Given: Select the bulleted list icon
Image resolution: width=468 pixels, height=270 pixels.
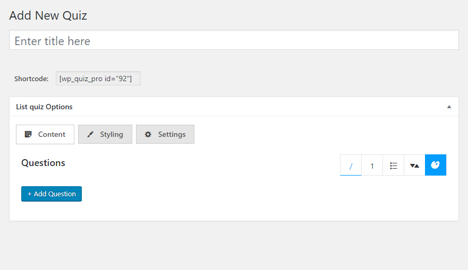Looking at the screenshot, I should [x=393, y=166].
